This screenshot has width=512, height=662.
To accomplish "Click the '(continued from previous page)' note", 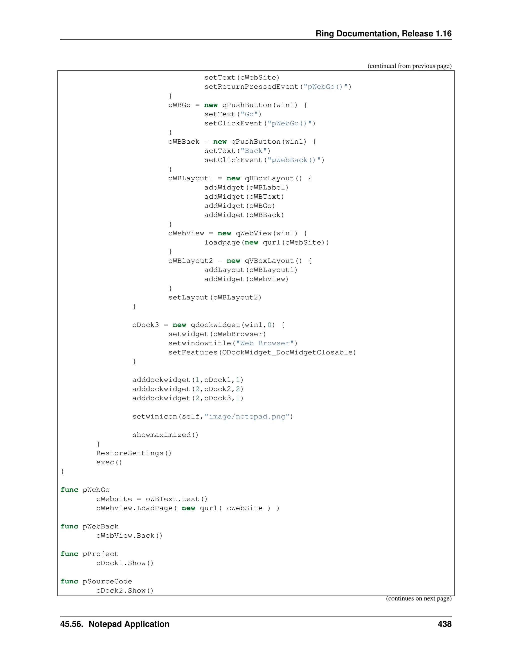I will point(409,66).
